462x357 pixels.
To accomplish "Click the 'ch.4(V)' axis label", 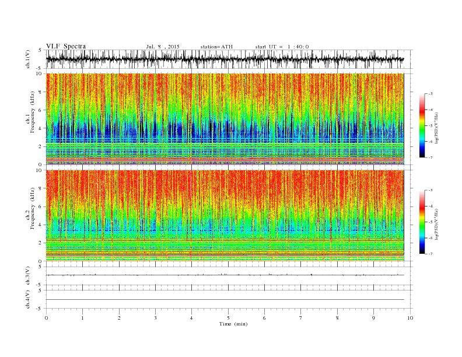I will pyautogui.click(x=28, y=299).
